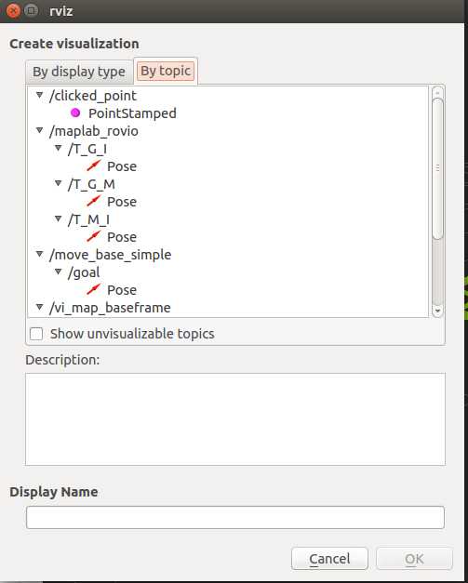Click the Cancel button
Screen dimensions: 468x583
click(329, 559)
